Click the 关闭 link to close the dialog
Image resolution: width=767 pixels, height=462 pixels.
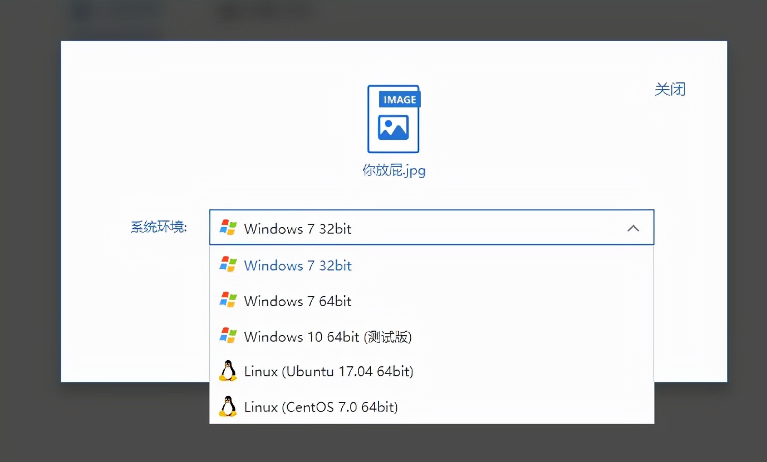pos(670,89)
